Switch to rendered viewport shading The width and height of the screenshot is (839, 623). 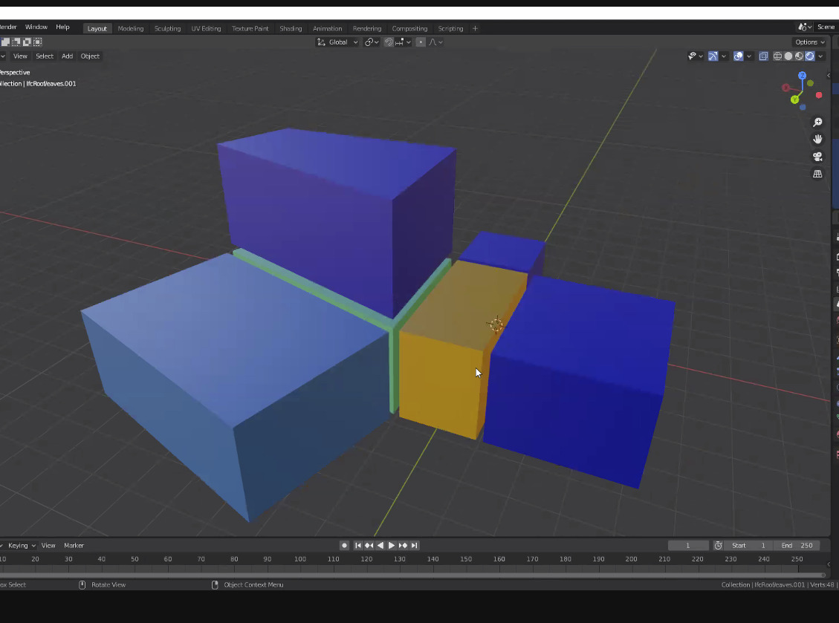click(x=809, y=56)
